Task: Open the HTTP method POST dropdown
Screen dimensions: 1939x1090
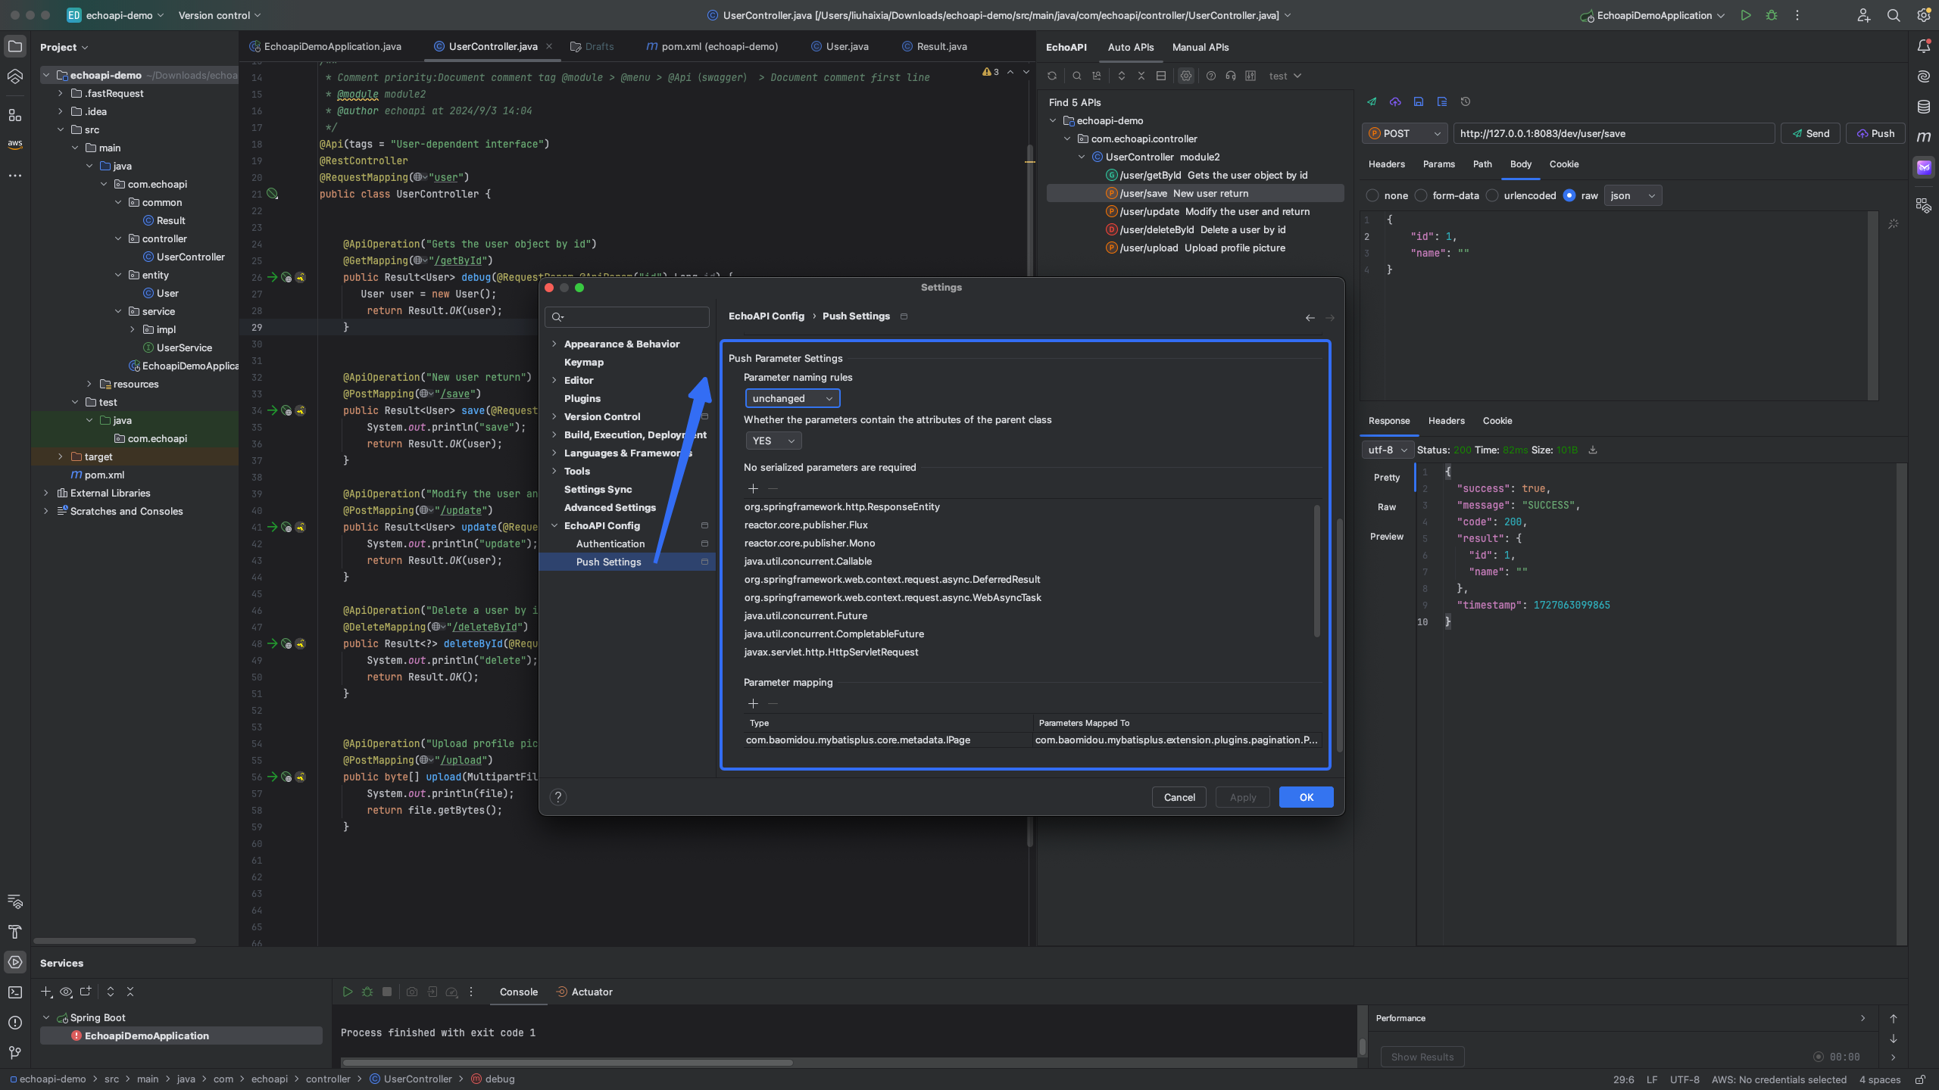Action: pos(1404,133)
